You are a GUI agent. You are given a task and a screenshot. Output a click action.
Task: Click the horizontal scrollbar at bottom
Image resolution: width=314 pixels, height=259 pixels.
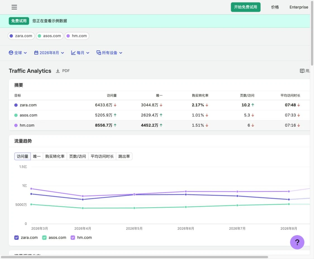point(134,257)
